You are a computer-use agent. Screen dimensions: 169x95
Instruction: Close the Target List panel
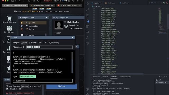click(46, 18)
